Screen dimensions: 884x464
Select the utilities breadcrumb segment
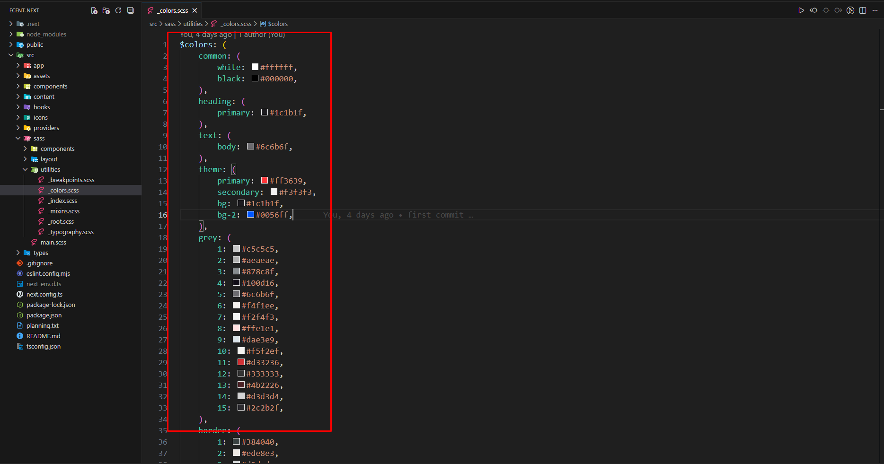pyautogui.click(x=193, y=24)
